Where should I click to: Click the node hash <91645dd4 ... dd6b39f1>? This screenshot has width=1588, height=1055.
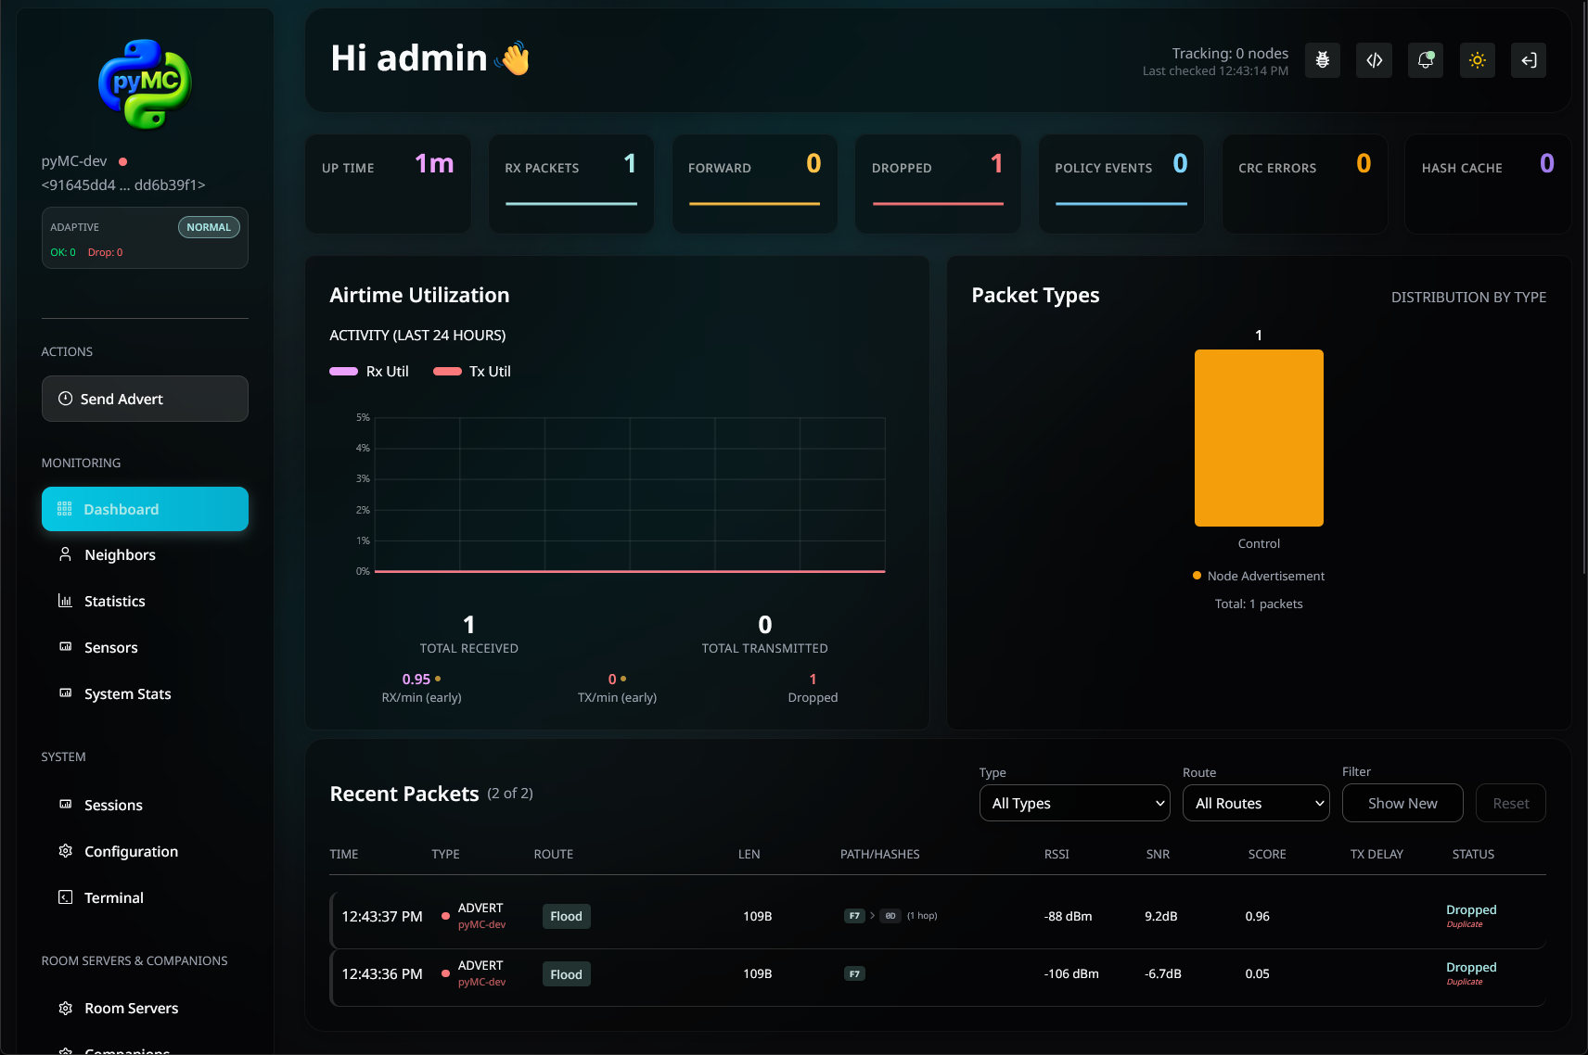click(123, 184)
